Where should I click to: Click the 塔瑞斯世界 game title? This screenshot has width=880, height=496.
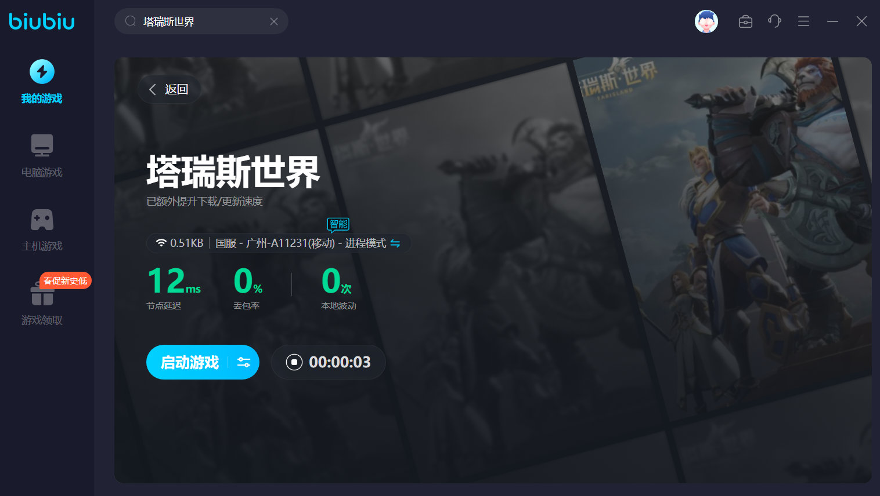[x=233, y=172]
